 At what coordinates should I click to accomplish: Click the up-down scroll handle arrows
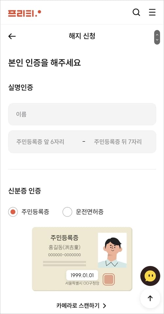click(157, 37)
